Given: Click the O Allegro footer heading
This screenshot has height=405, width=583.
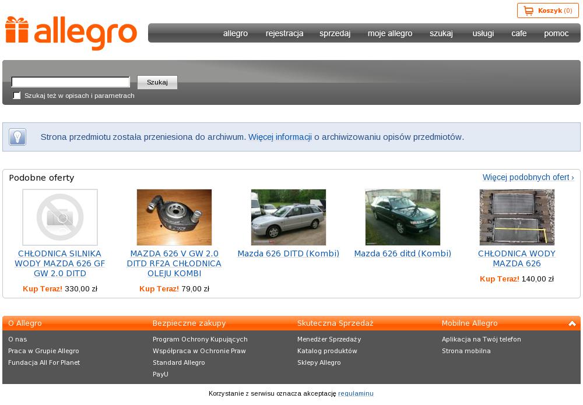Looking at the screenshot, I should click(x=25, y=323).
